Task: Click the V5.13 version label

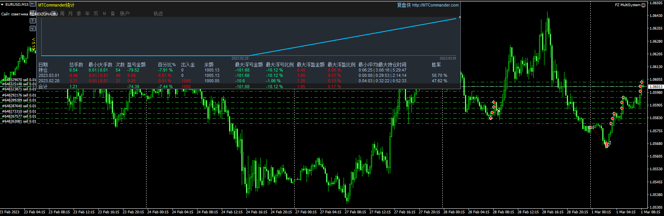Action: [34, 44]
